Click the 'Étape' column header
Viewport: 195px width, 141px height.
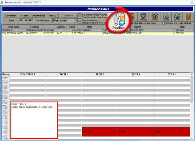tap(182, 27)
